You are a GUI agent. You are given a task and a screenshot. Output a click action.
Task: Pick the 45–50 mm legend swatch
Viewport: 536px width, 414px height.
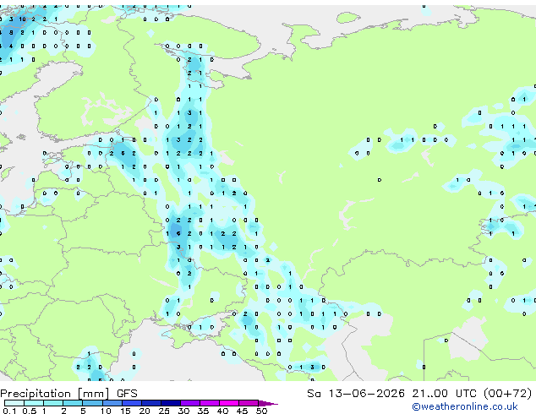coord(249,403)
